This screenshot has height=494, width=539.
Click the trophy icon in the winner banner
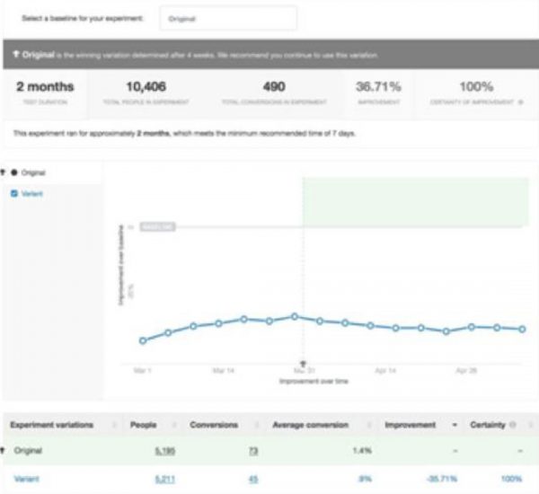[16, 56]
